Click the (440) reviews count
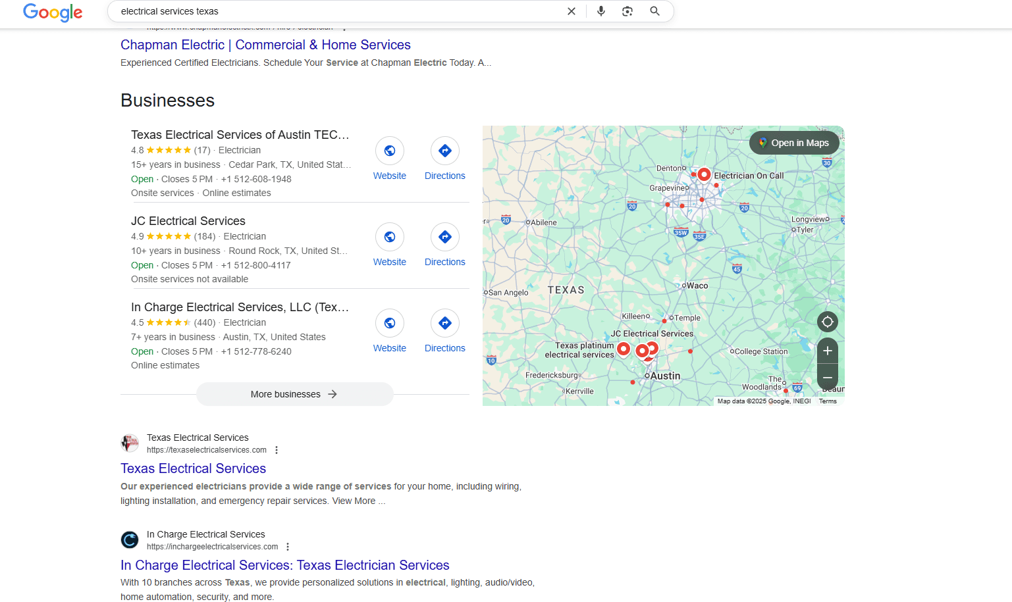Screen dimensions: 1012x602 pyautogui.click(x=205, y=322)
